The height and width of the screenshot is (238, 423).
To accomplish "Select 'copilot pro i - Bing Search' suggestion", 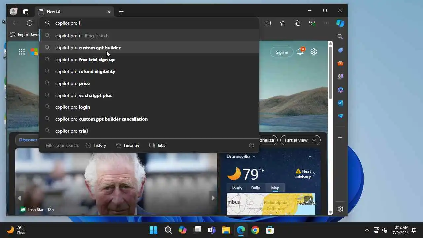I will (x=149, y=36).
